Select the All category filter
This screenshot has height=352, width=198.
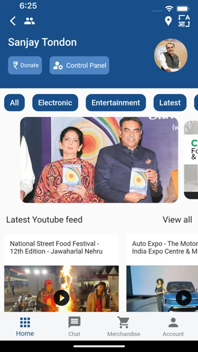click(14, 102)
